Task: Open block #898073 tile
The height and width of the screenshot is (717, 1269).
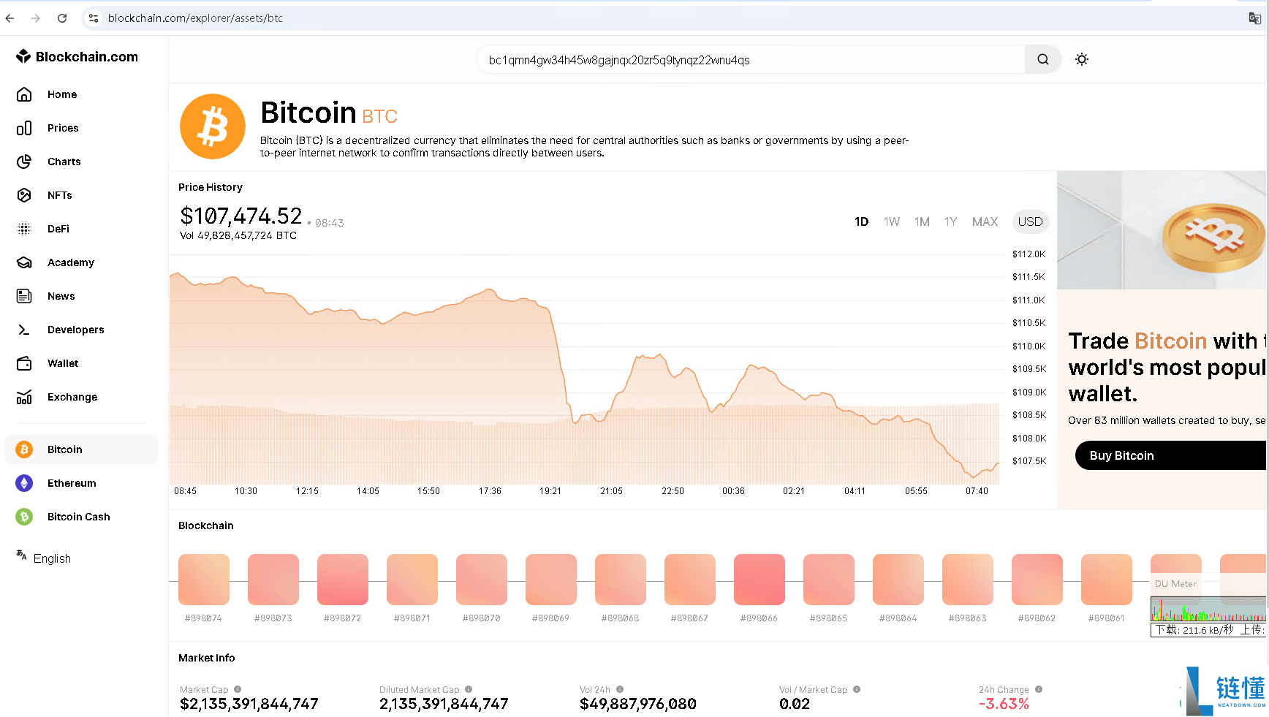Action: (273, 580)
